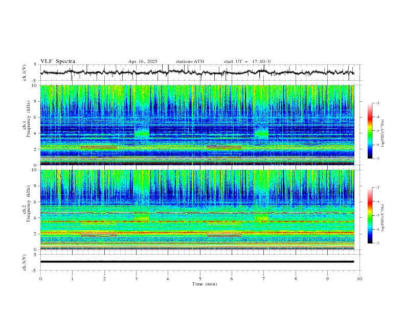The width and height of the screenshot is (405, 313).
Task: Click the ch.2 green 4 kHz burst near minute 3
Action: coord(142,217)
